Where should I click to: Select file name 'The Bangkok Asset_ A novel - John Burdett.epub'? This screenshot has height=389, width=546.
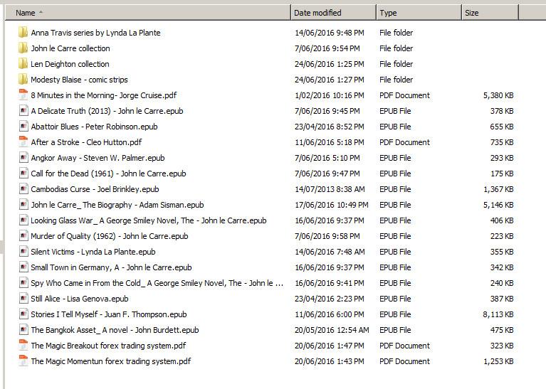pos(115,330)
